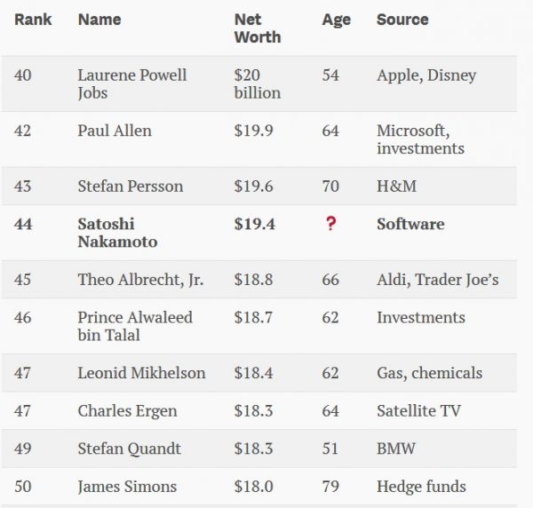Viewport: 533px width, 508px height.
Task: Click the red question mark icon
Action: [330, 225]
